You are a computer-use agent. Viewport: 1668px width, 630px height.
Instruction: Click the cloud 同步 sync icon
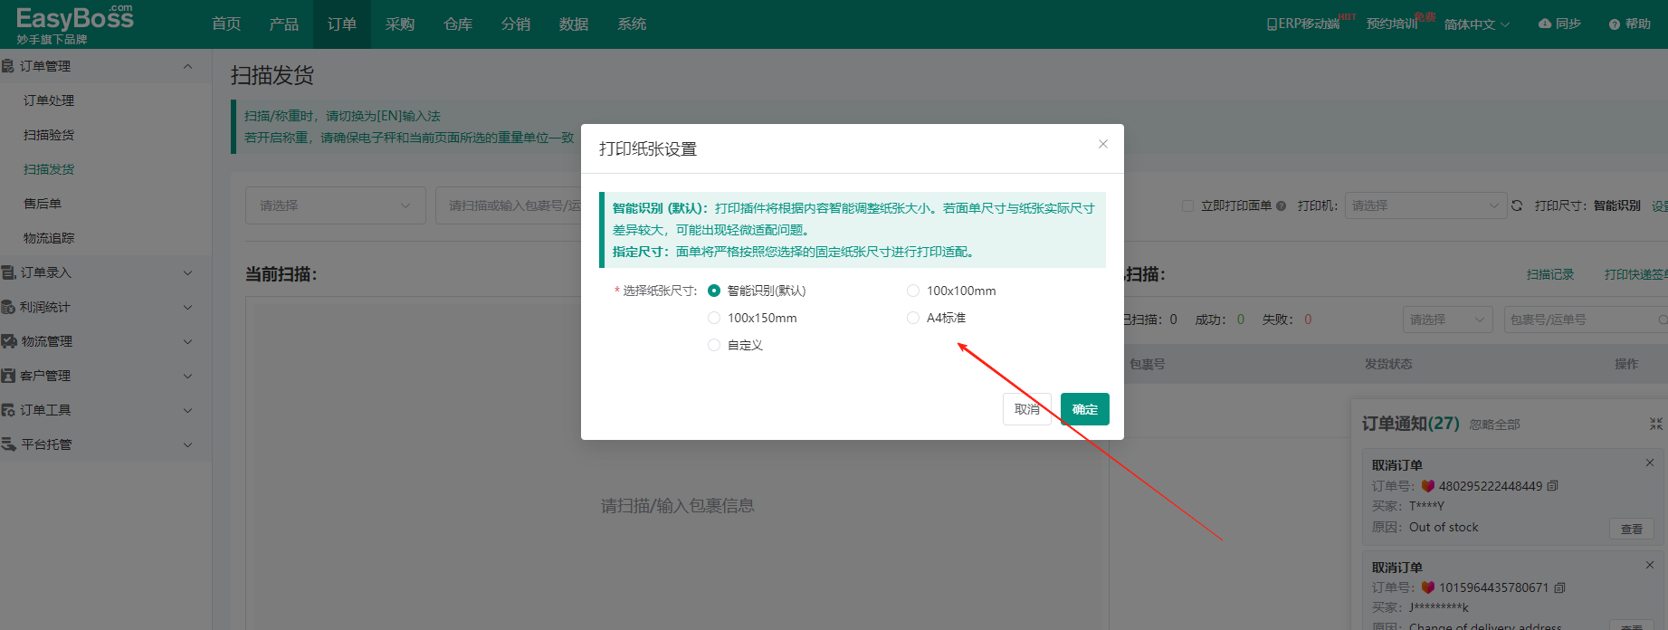click(x=1545, y=24)
